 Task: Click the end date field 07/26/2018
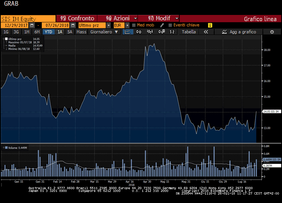tap(56, 25)
